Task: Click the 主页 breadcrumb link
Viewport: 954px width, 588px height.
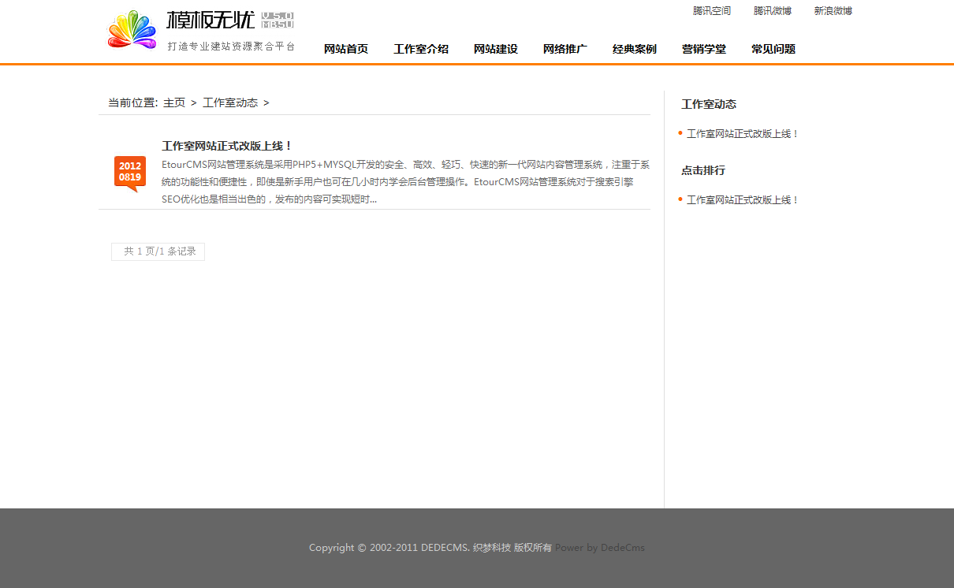Action: click(174, 103)
